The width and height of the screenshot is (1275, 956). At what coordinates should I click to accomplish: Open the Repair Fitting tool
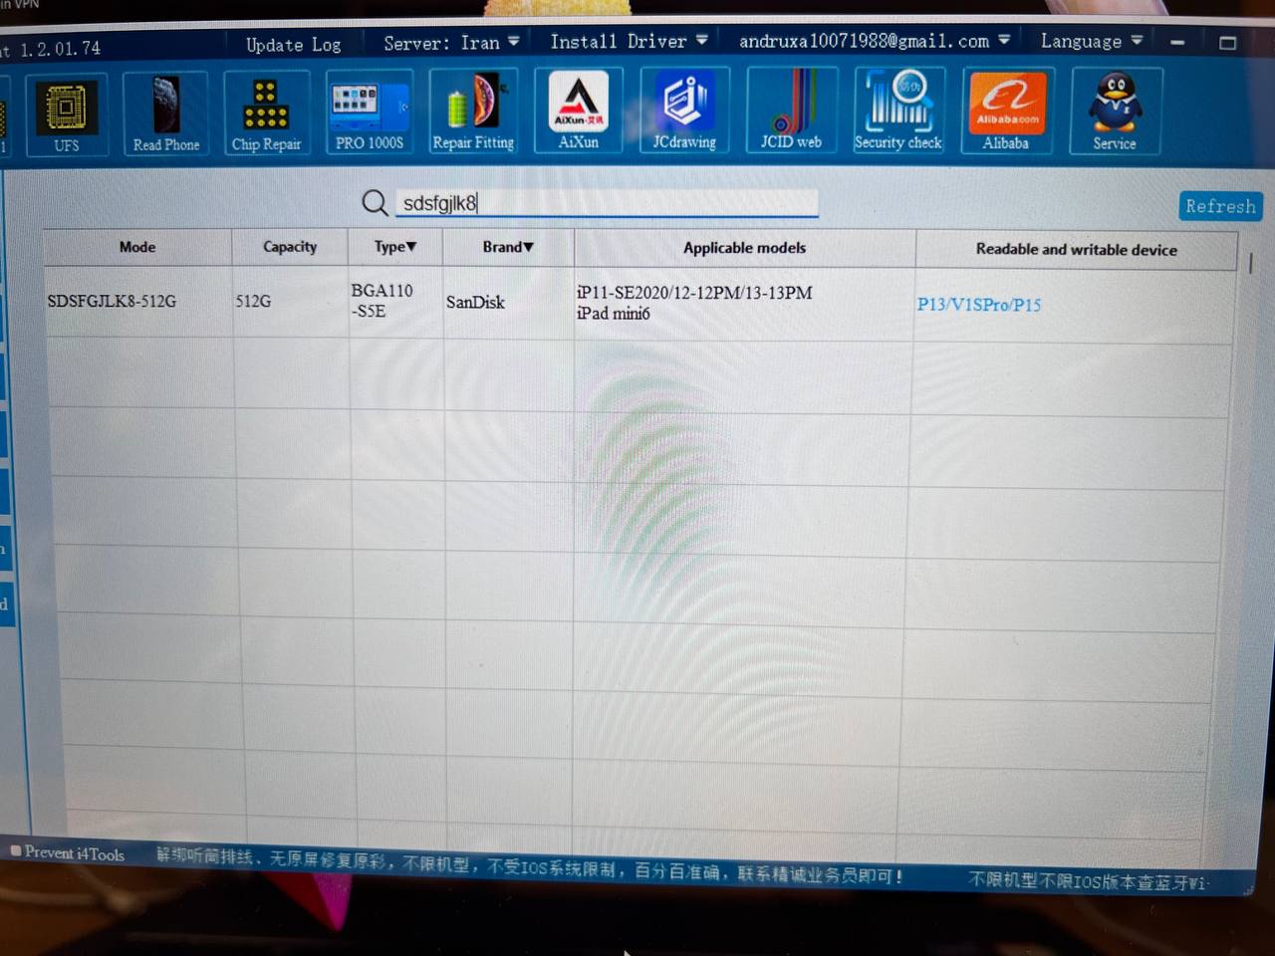(473, 112)
